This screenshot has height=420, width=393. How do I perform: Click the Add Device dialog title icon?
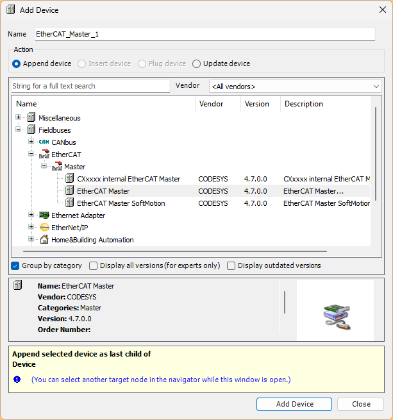tap(11, 10)
